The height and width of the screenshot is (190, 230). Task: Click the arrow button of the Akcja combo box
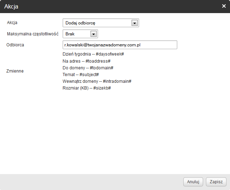[134, 23]
